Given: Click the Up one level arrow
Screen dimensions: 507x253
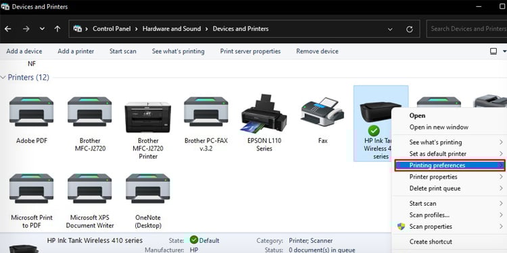Looking at the screenshot, I should [x=57, y=29].
